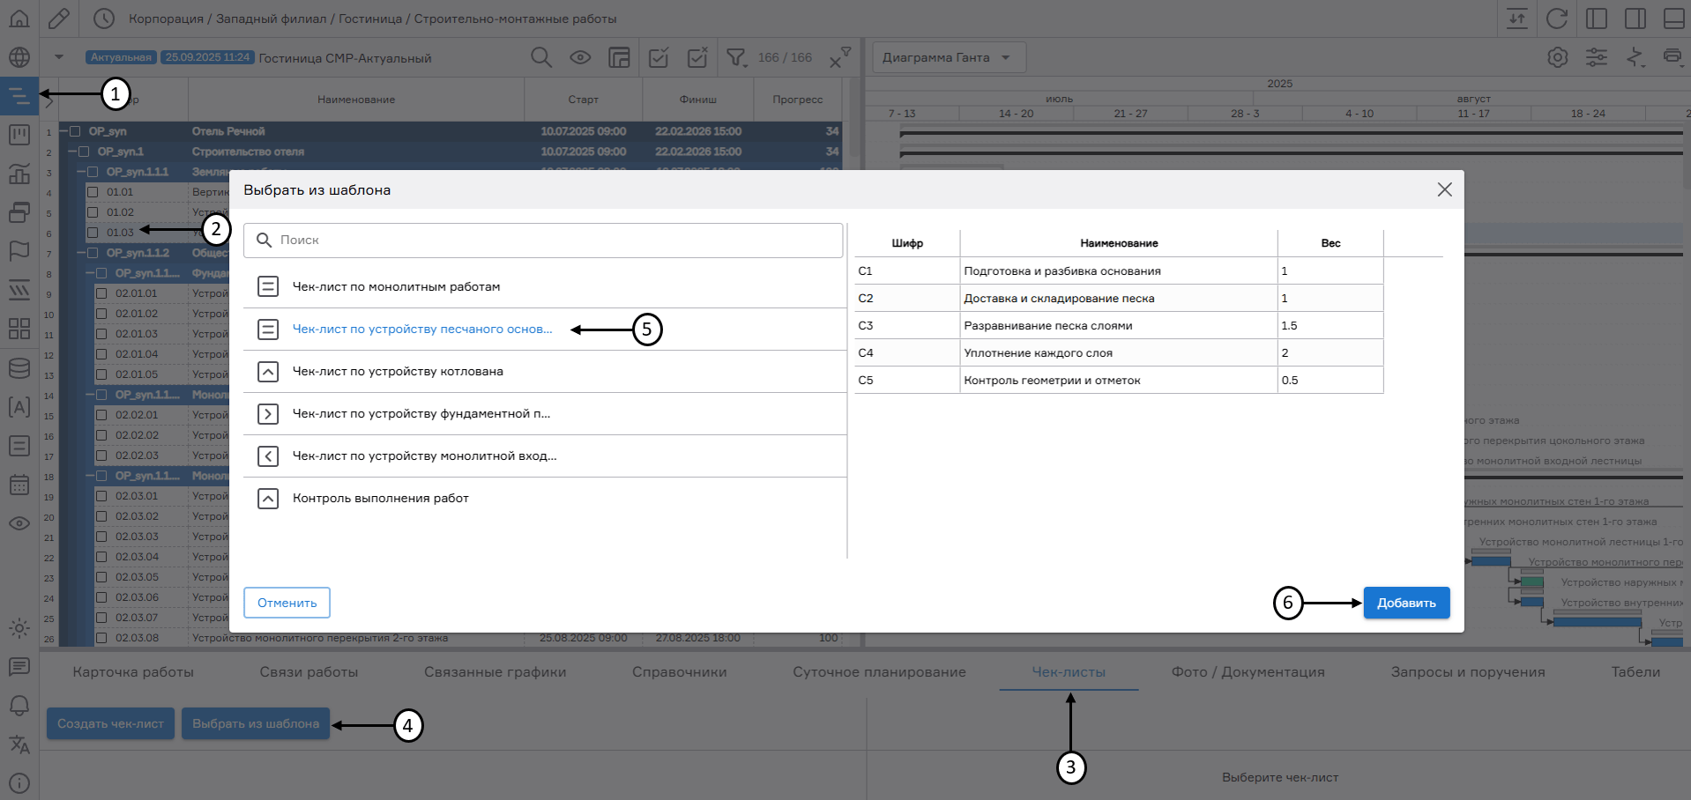
Task: Expand the schedule version dropdown arrow
Action: click(x=59, y=58)
